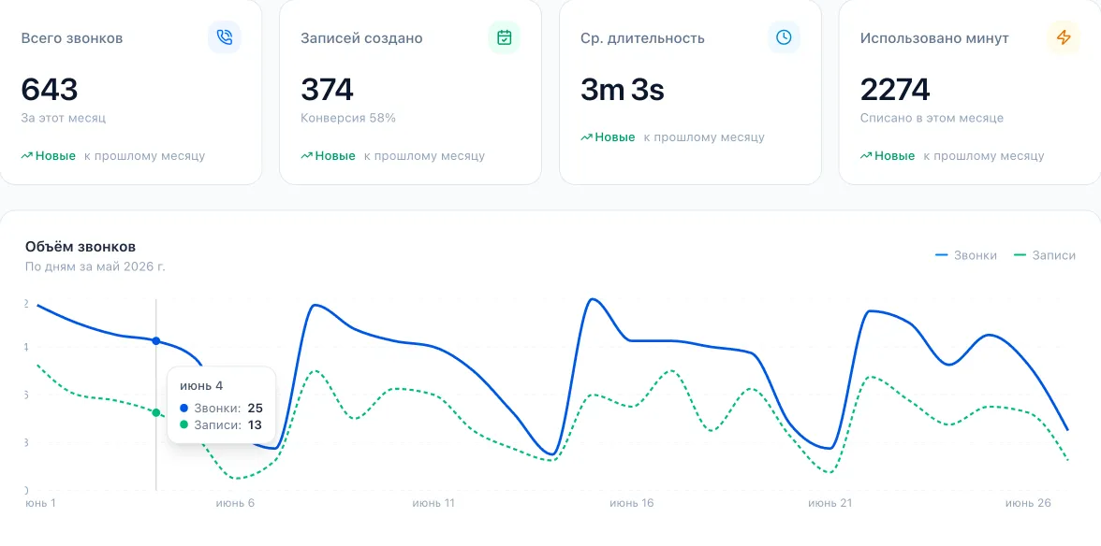Viewport: 1101px width, 546px height.
Task: Click trend arrow icon under 2274 minutes
Action: [x=866, y=155]
